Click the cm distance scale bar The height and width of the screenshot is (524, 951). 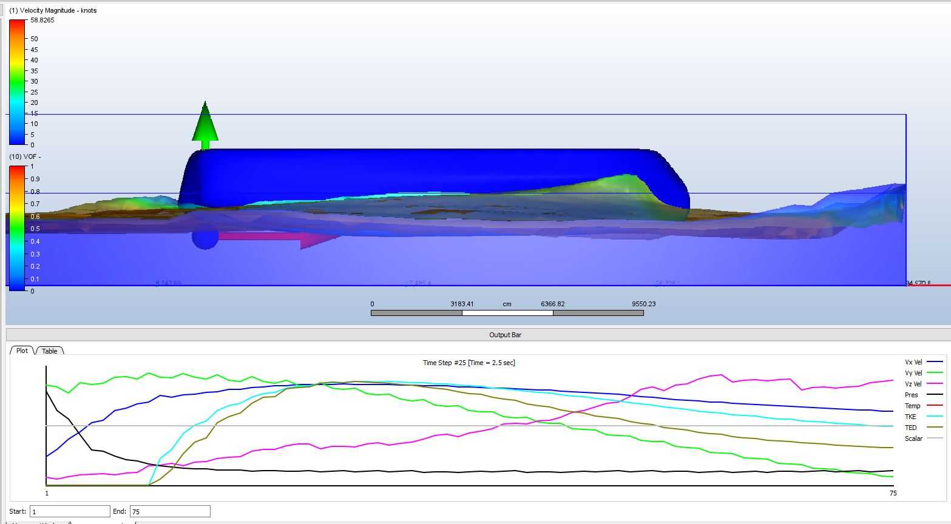507,313
